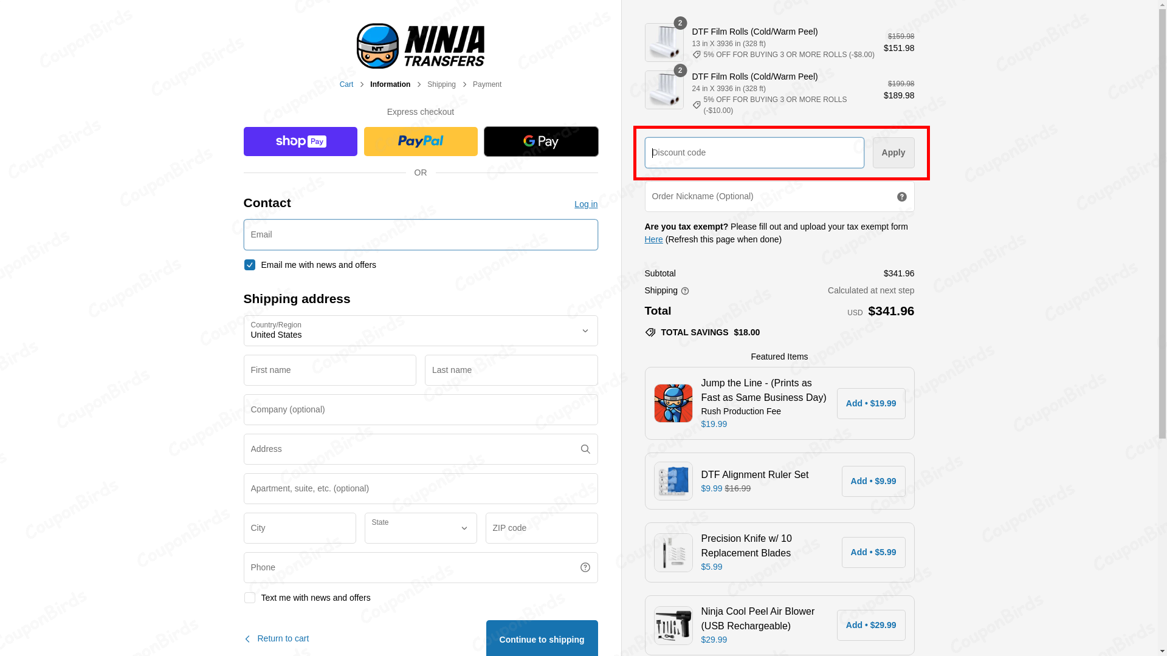Expand the State dropdown
Viewport: 1167px width, 656px height.
pyautogui.click(x=420, y=528)
